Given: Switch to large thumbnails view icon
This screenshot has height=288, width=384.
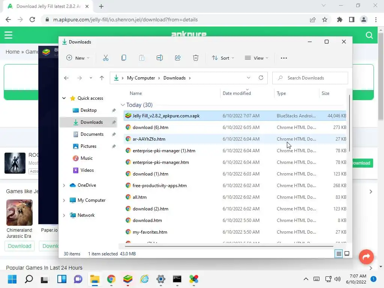Looking at the screenshot, I should 347,254.
